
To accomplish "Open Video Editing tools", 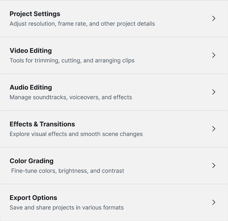I will coord(114,55).
